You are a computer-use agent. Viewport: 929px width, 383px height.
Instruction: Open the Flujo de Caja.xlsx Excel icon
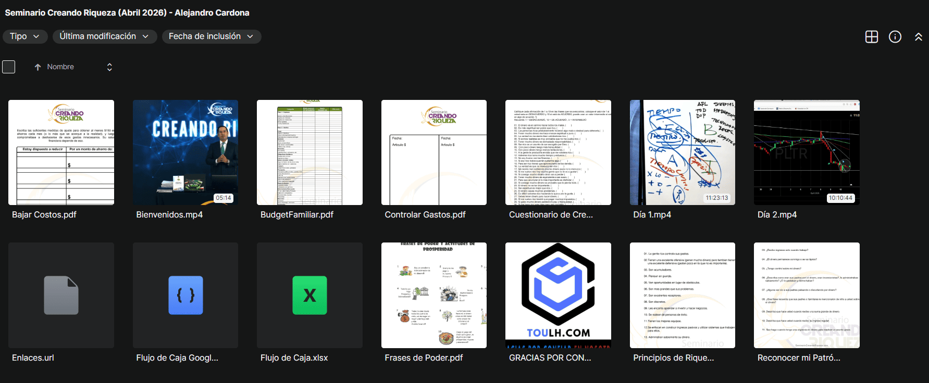309,295
